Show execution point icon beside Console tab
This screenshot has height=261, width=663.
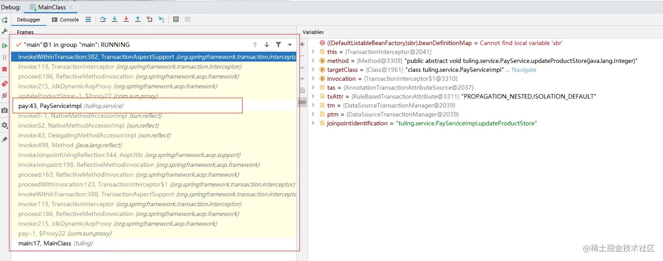click(88, 20)
